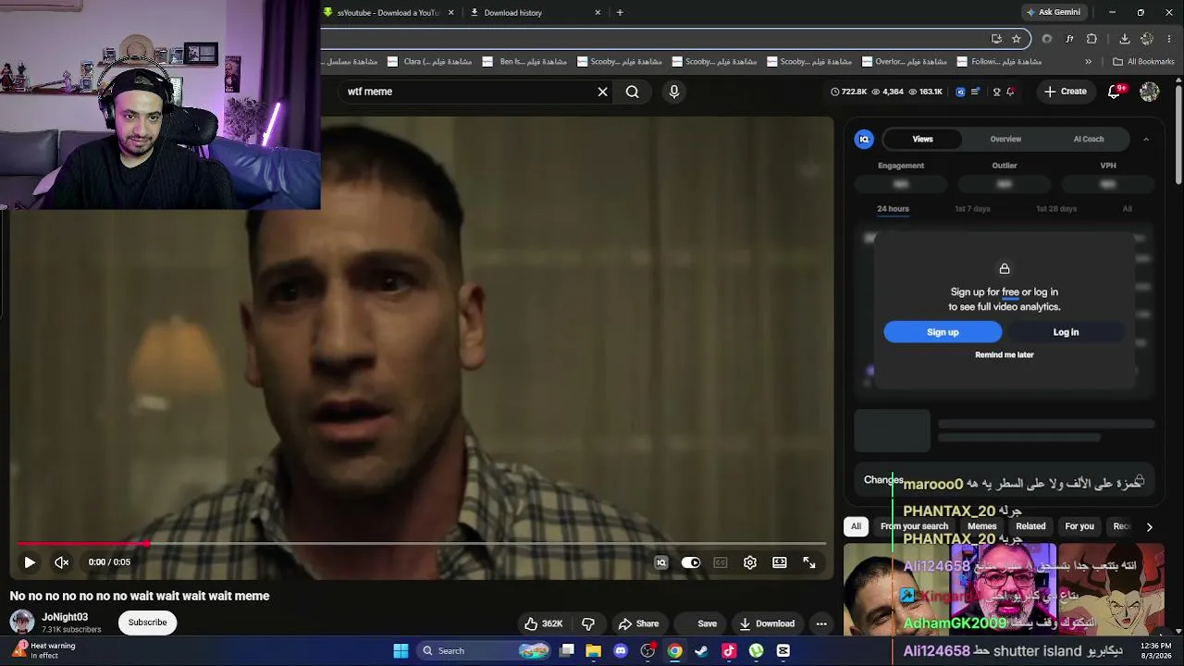Select the 'Memes' filter chip

pos(981,526)
